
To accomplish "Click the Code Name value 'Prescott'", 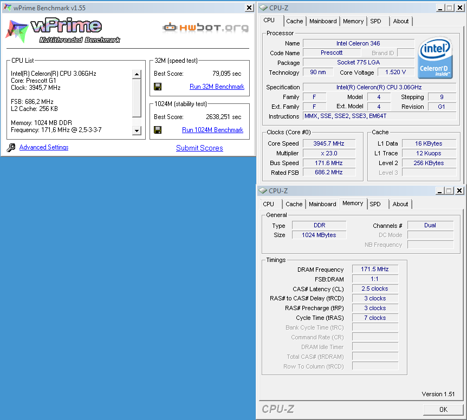I will pyautogui.click(x=332, y=52).
